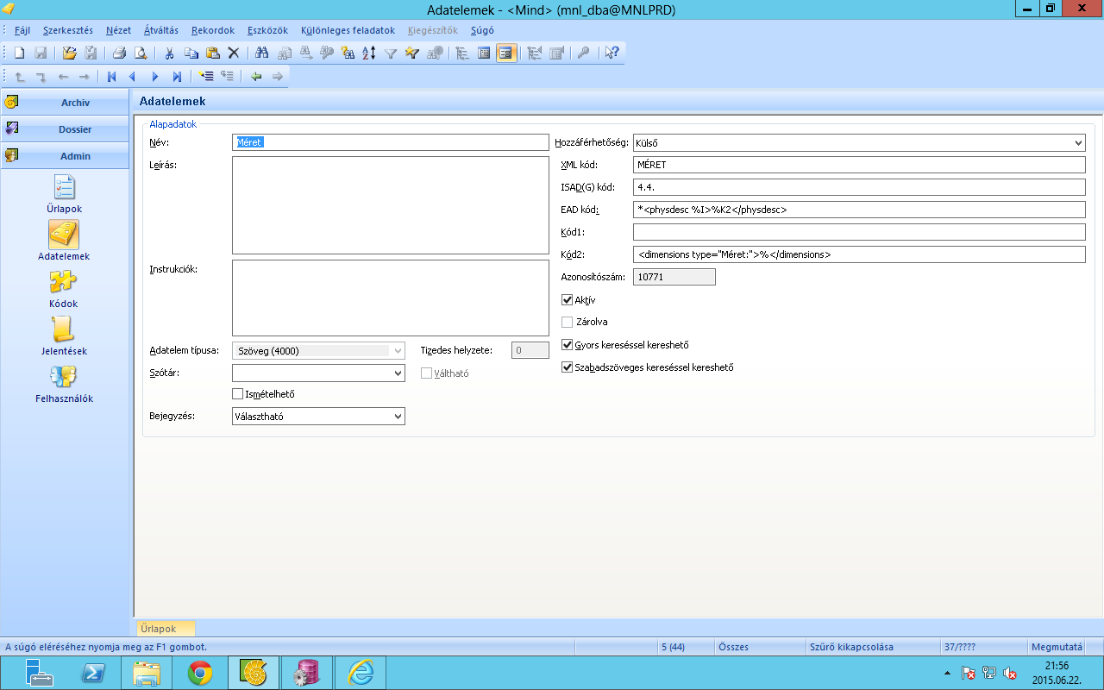Open Internet Explorer from the taskbar
Screen dimensions: 1104x690
(361, 673)
